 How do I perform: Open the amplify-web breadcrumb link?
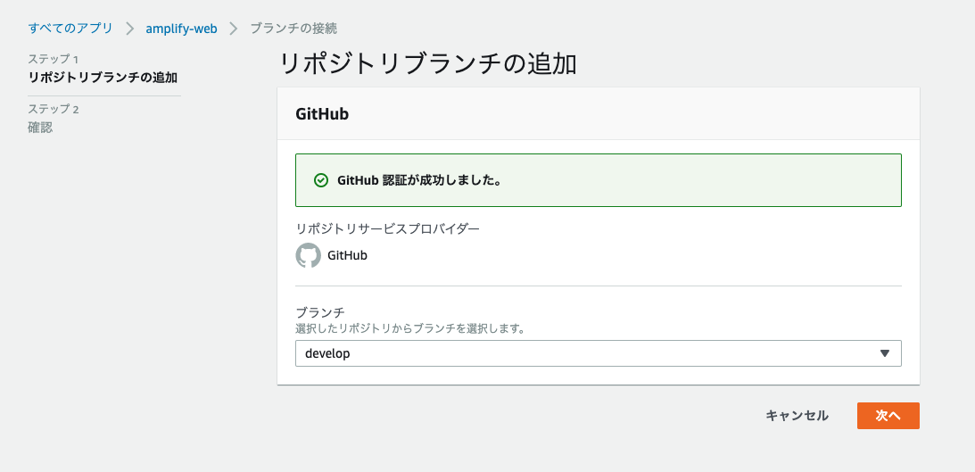(x=181, y=29)
